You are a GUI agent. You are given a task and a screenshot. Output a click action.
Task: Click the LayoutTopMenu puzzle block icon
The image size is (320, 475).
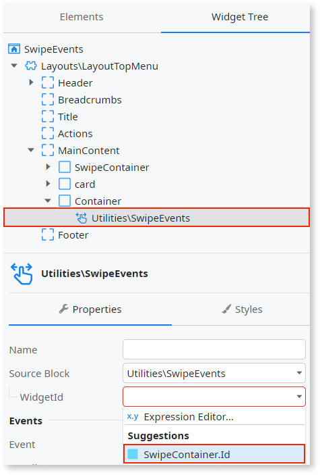pyautogui.click(x=31, y=66)
